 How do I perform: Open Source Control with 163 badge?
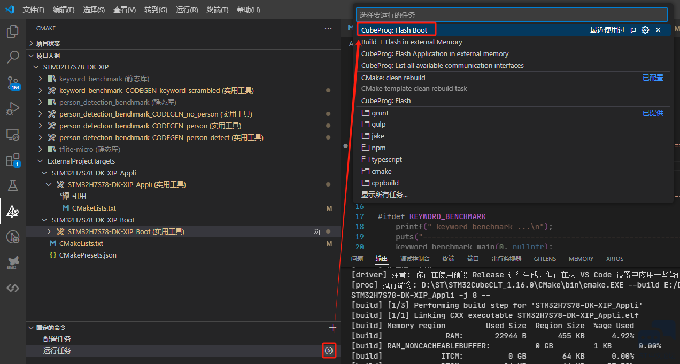(12, 83)
